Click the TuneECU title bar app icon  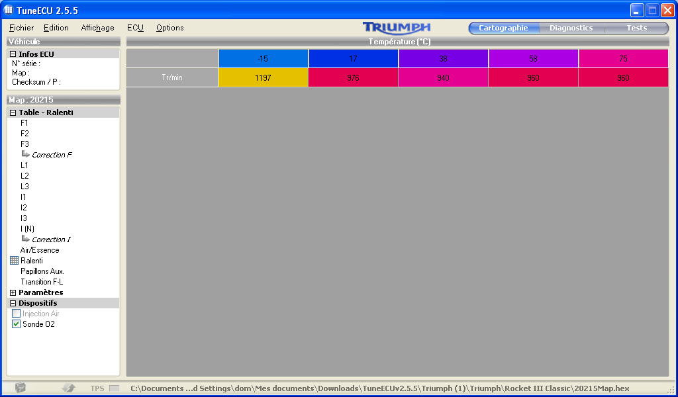coord(8,11)
